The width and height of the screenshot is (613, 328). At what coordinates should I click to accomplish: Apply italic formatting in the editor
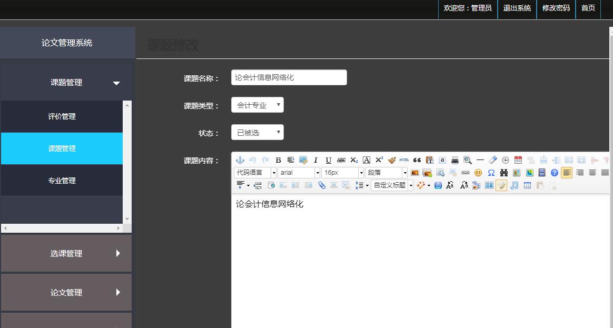coord(315,160)
